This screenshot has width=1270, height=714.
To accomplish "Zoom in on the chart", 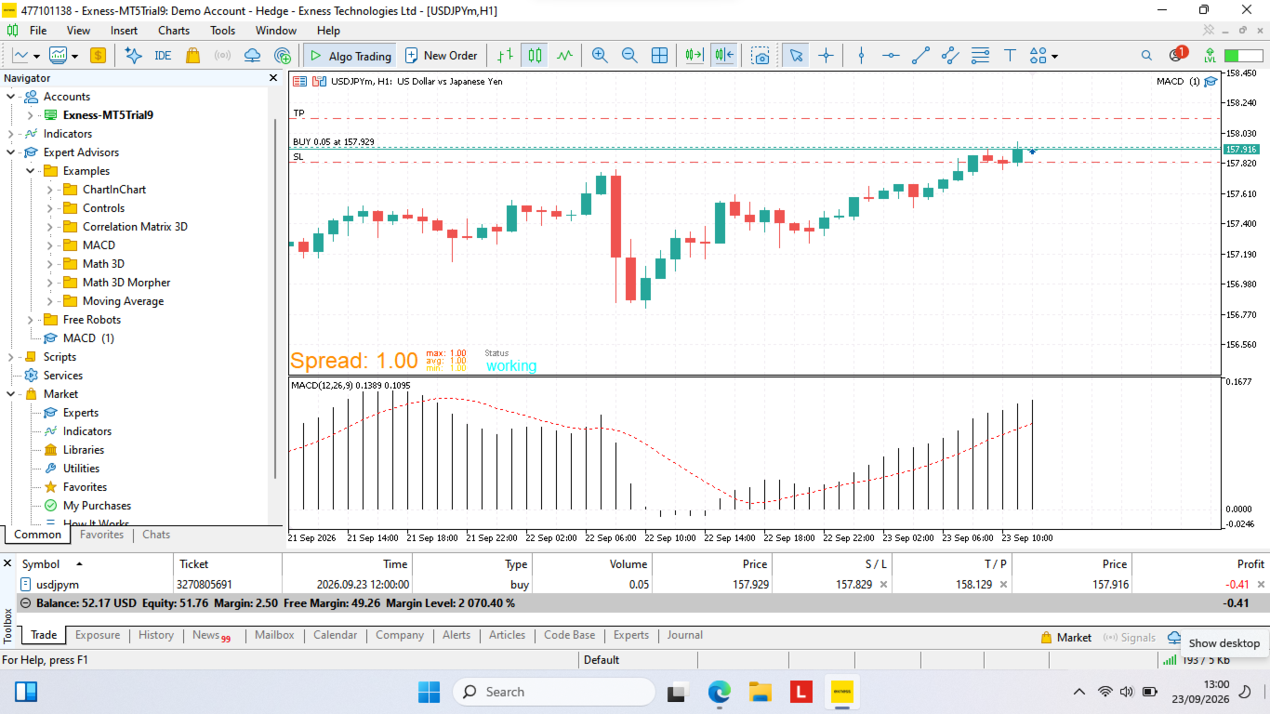I will click(600, 56).
